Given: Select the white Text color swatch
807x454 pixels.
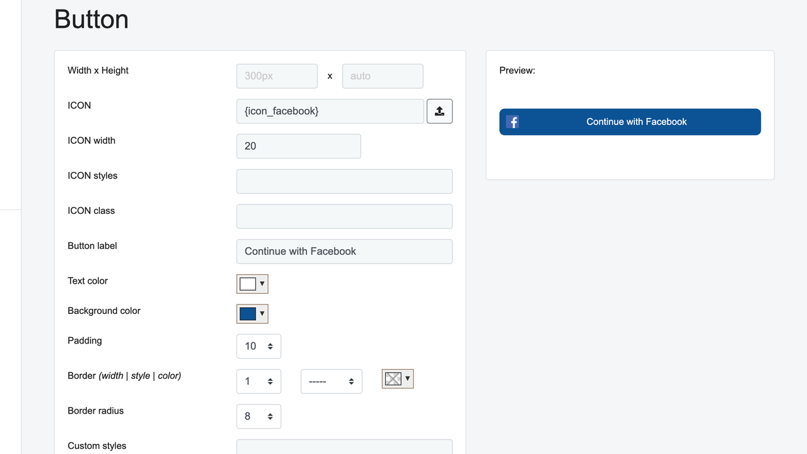Looking at the screenshot, I should point(247,284).
